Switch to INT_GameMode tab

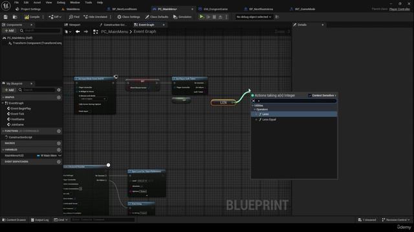point(303,9)
